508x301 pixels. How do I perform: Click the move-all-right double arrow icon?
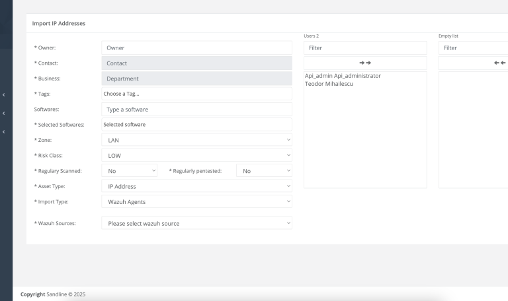365,63
